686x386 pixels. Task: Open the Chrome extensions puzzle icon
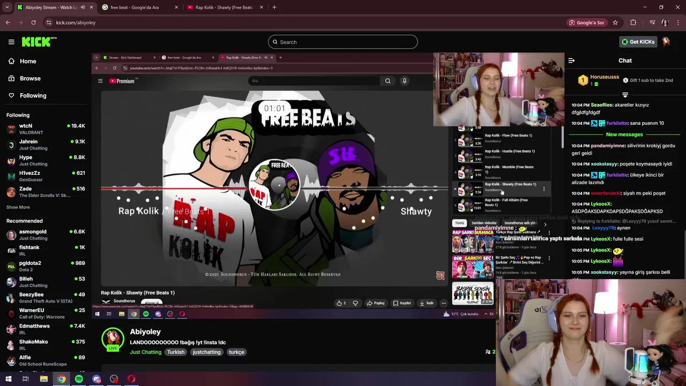(633, 23)
